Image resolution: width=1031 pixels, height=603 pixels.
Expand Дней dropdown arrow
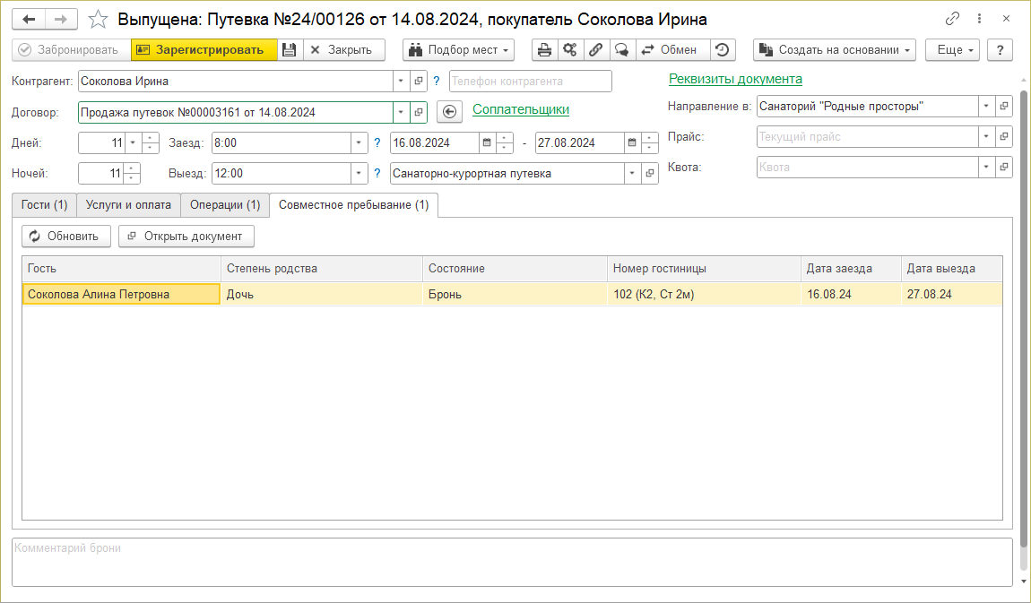[133, 142]
